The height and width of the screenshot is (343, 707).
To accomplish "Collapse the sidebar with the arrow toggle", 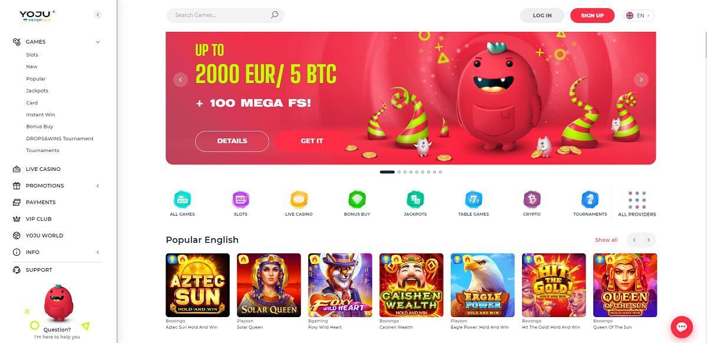I will (x=98, y=15).
